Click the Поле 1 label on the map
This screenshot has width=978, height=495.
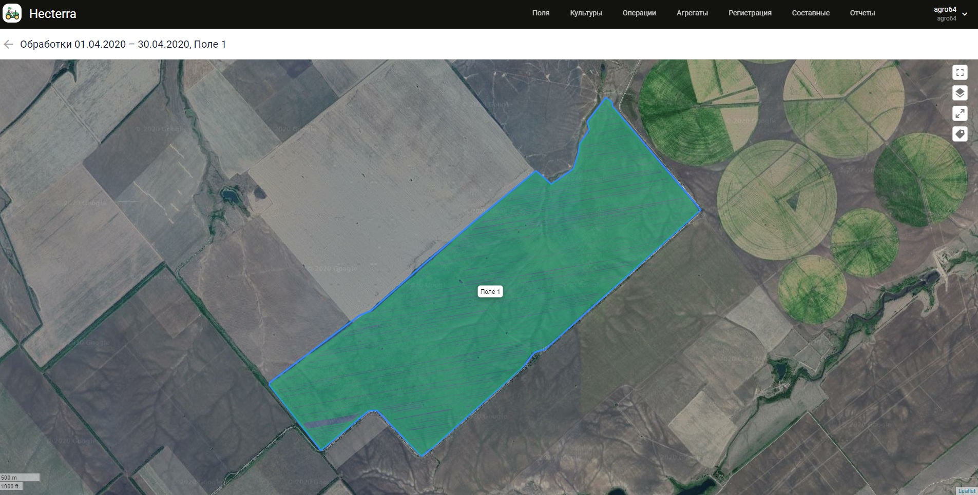pyautogui.click(x=490, y=292)
